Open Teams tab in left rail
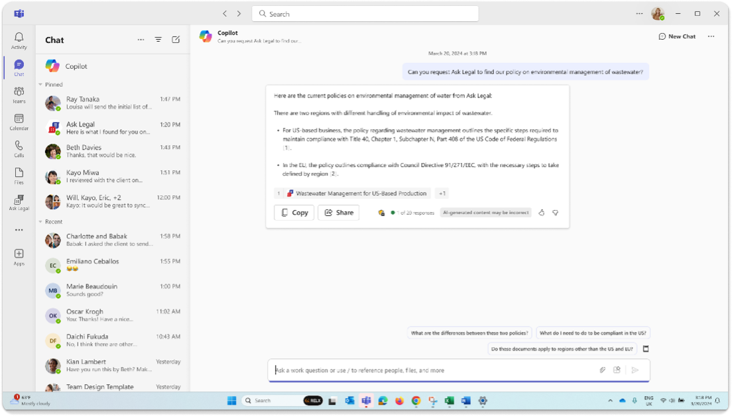This screenshot has width=732, height=416. pos(19,95)
